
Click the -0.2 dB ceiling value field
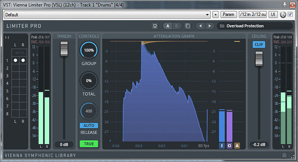coord(259,145)
